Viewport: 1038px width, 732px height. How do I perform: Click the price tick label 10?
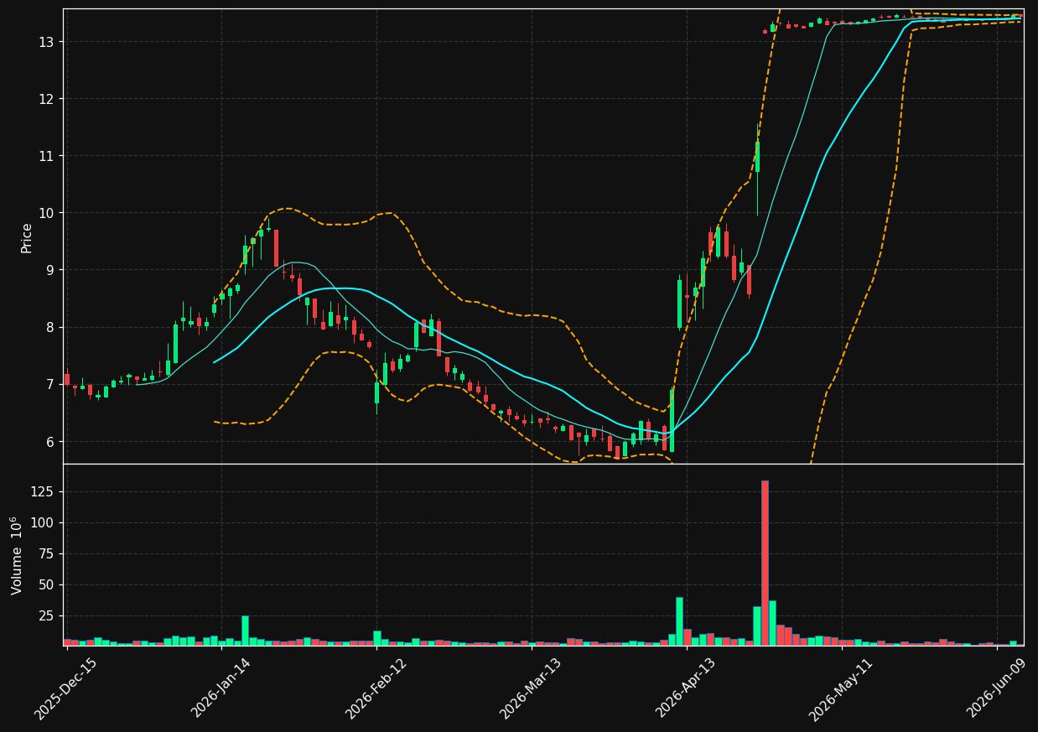click(x=47, y=213)
